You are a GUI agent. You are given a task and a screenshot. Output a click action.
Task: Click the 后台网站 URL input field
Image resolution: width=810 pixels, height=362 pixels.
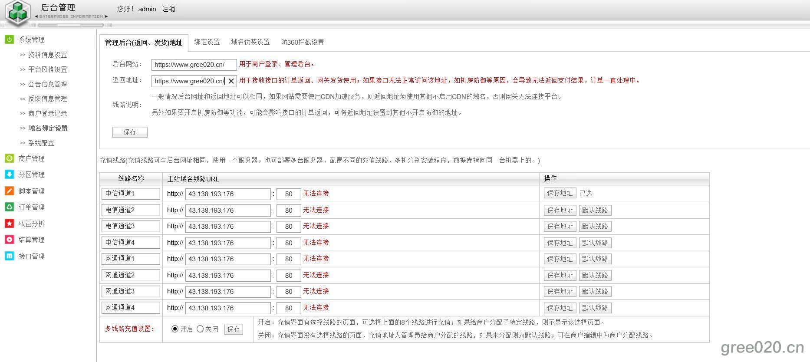click(x=194, y=65)
